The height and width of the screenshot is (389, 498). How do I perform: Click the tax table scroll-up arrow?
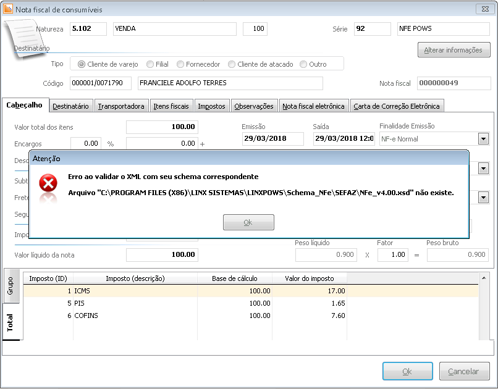point(484,278)
